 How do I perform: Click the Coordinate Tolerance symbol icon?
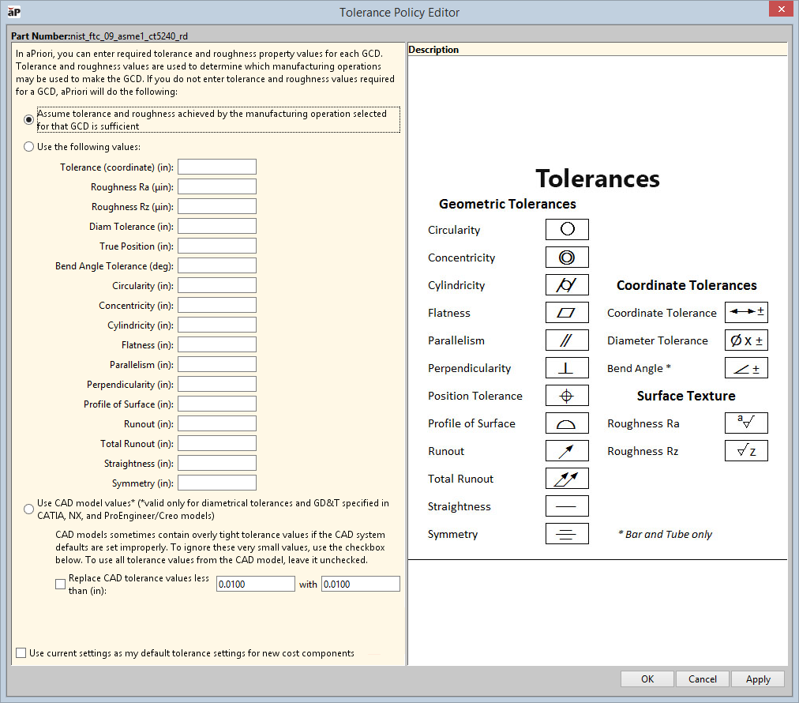[x=746, y=313]
